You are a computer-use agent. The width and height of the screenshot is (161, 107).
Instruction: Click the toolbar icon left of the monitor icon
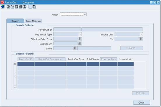pos(16,7)
